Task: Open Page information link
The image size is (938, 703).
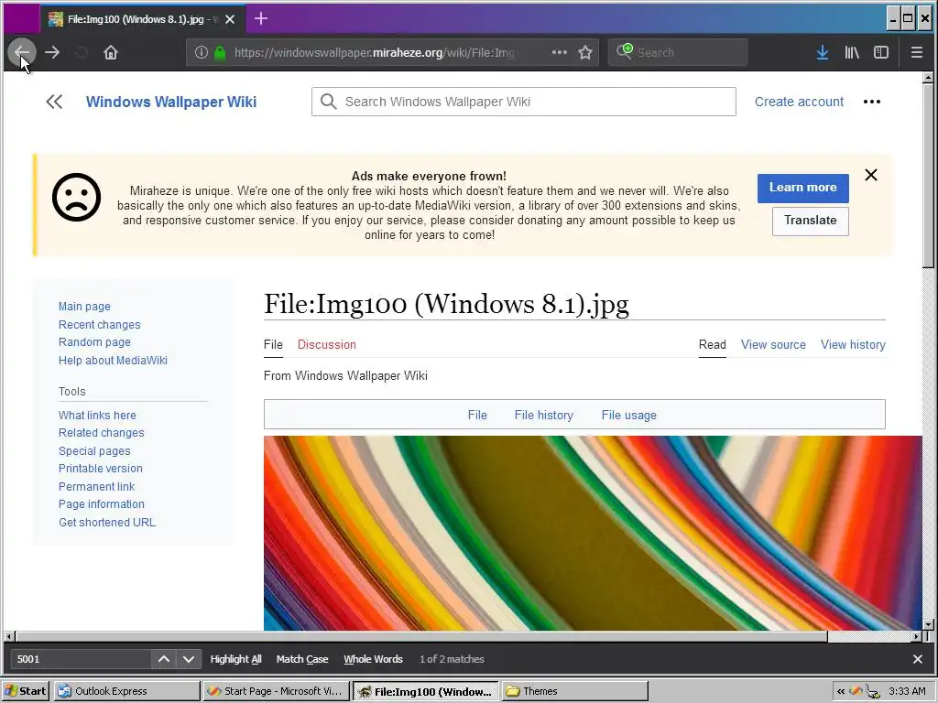Action: pos(101,504)
